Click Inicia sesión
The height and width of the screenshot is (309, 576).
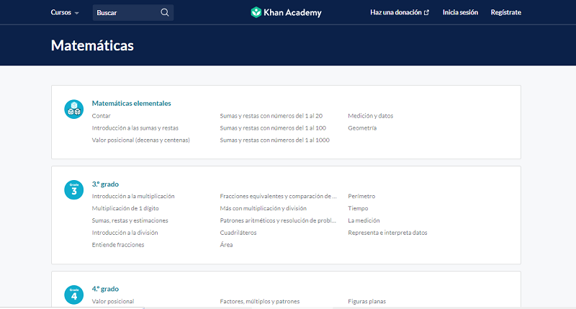pos(460,12)
